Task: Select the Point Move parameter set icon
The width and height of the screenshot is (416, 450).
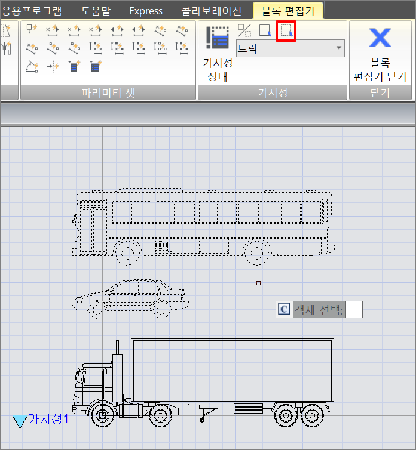Action: (x=32, y=30)
